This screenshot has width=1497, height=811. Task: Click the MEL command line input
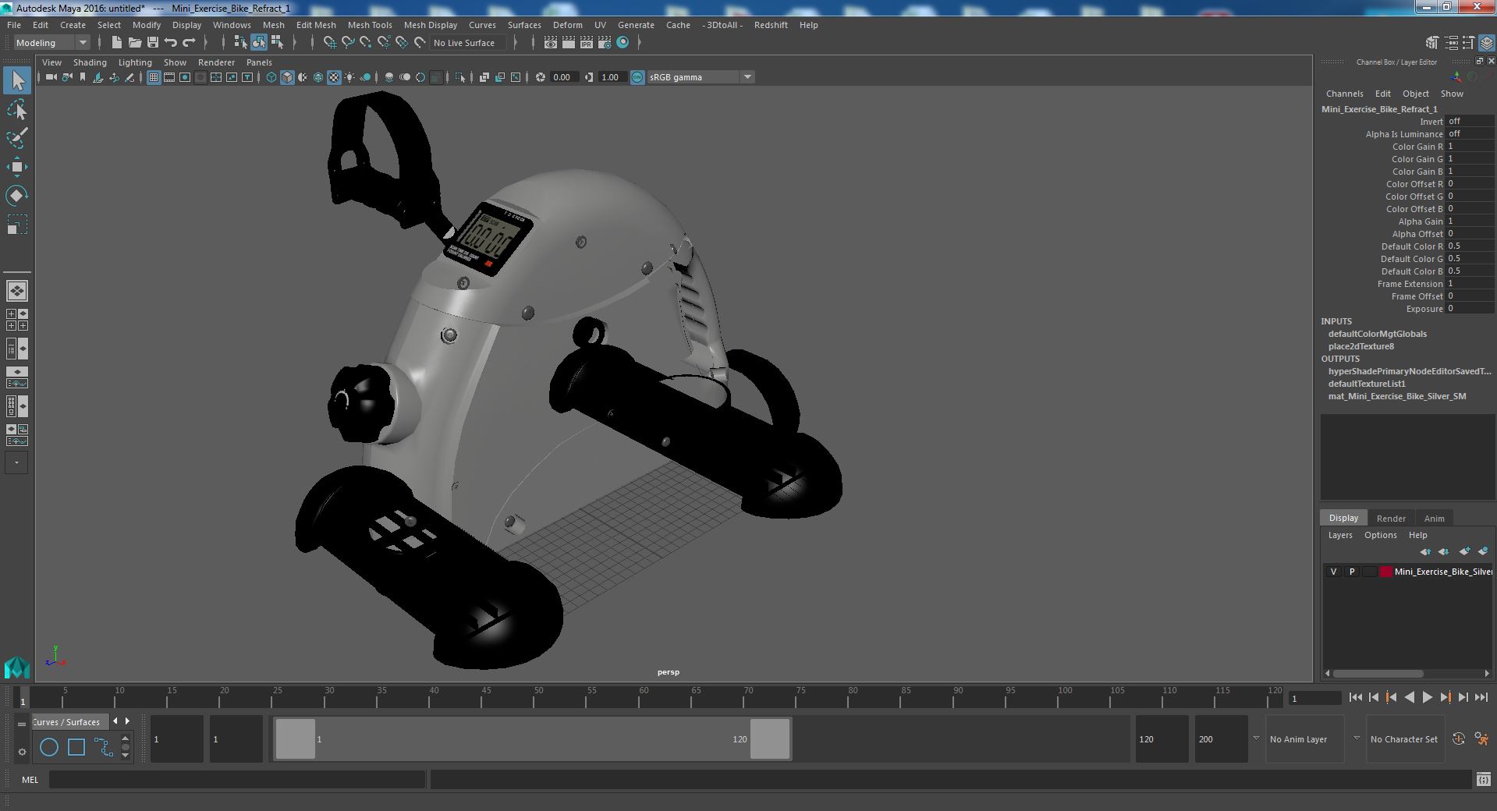click(236, 779)
